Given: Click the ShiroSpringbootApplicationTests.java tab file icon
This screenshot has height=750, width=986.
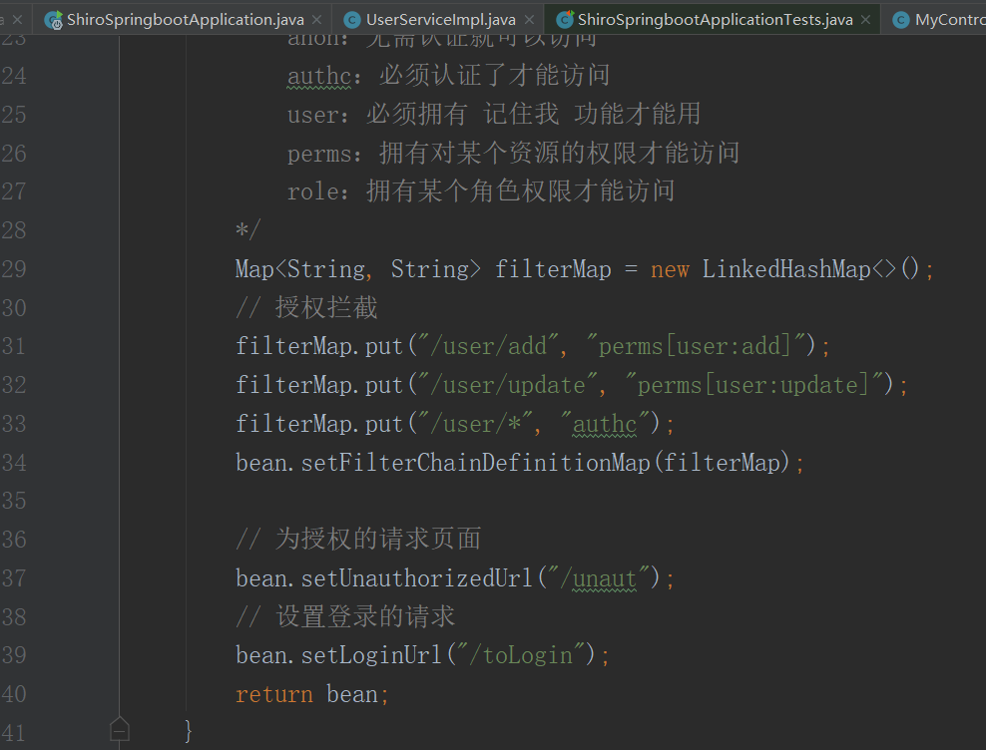Looking at the screenshot, I should pyautogui.click(x=565, y=19).
